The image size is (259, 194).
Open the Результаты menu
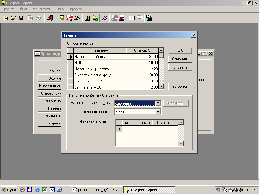[x=42, y=9]
